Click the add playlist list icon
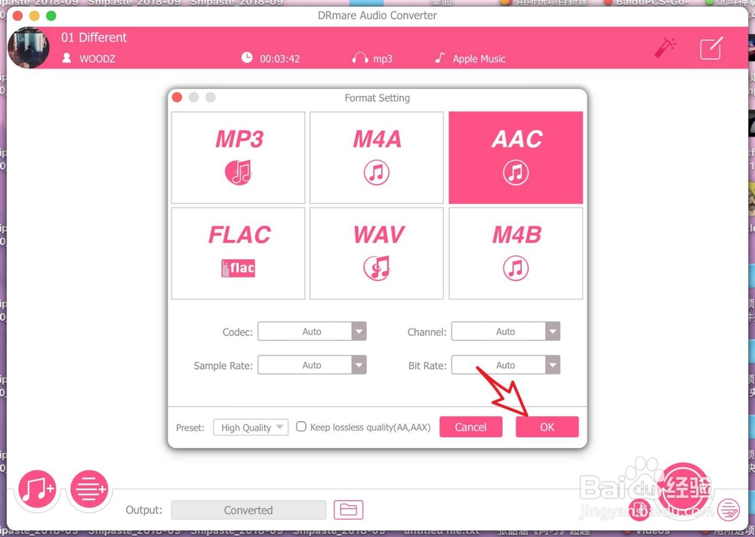The height and width of the screenshot is (537, 755). click(x=89, y=489)
